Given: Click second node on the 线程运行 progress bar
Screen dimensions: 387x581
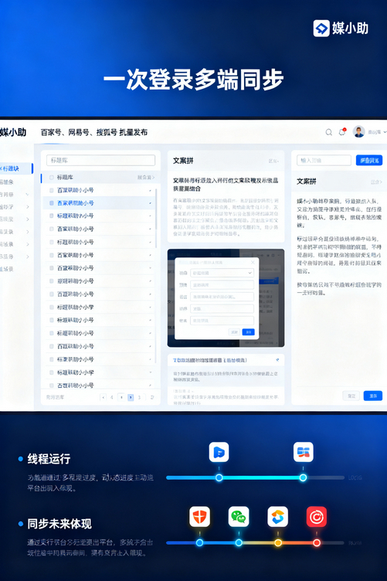Looking at the screenshot, I should [x=303, y=477].
